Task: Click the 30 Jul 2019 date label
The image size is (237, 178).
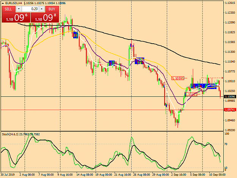Action: 8,175
